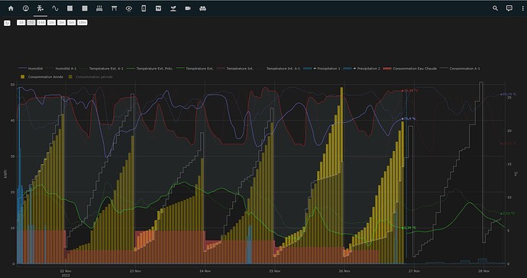This screenshot has width=527, height=278.
Task: Select the 1m time range button
Action: click(x=51, y=22)
